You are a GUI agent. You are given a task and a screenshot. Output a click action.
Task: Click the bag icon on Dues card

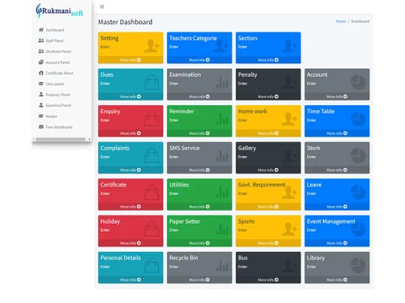(x=151, y=82)
